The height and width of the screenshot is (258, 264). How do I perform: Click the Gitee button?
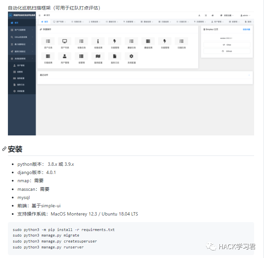(227, 45)
